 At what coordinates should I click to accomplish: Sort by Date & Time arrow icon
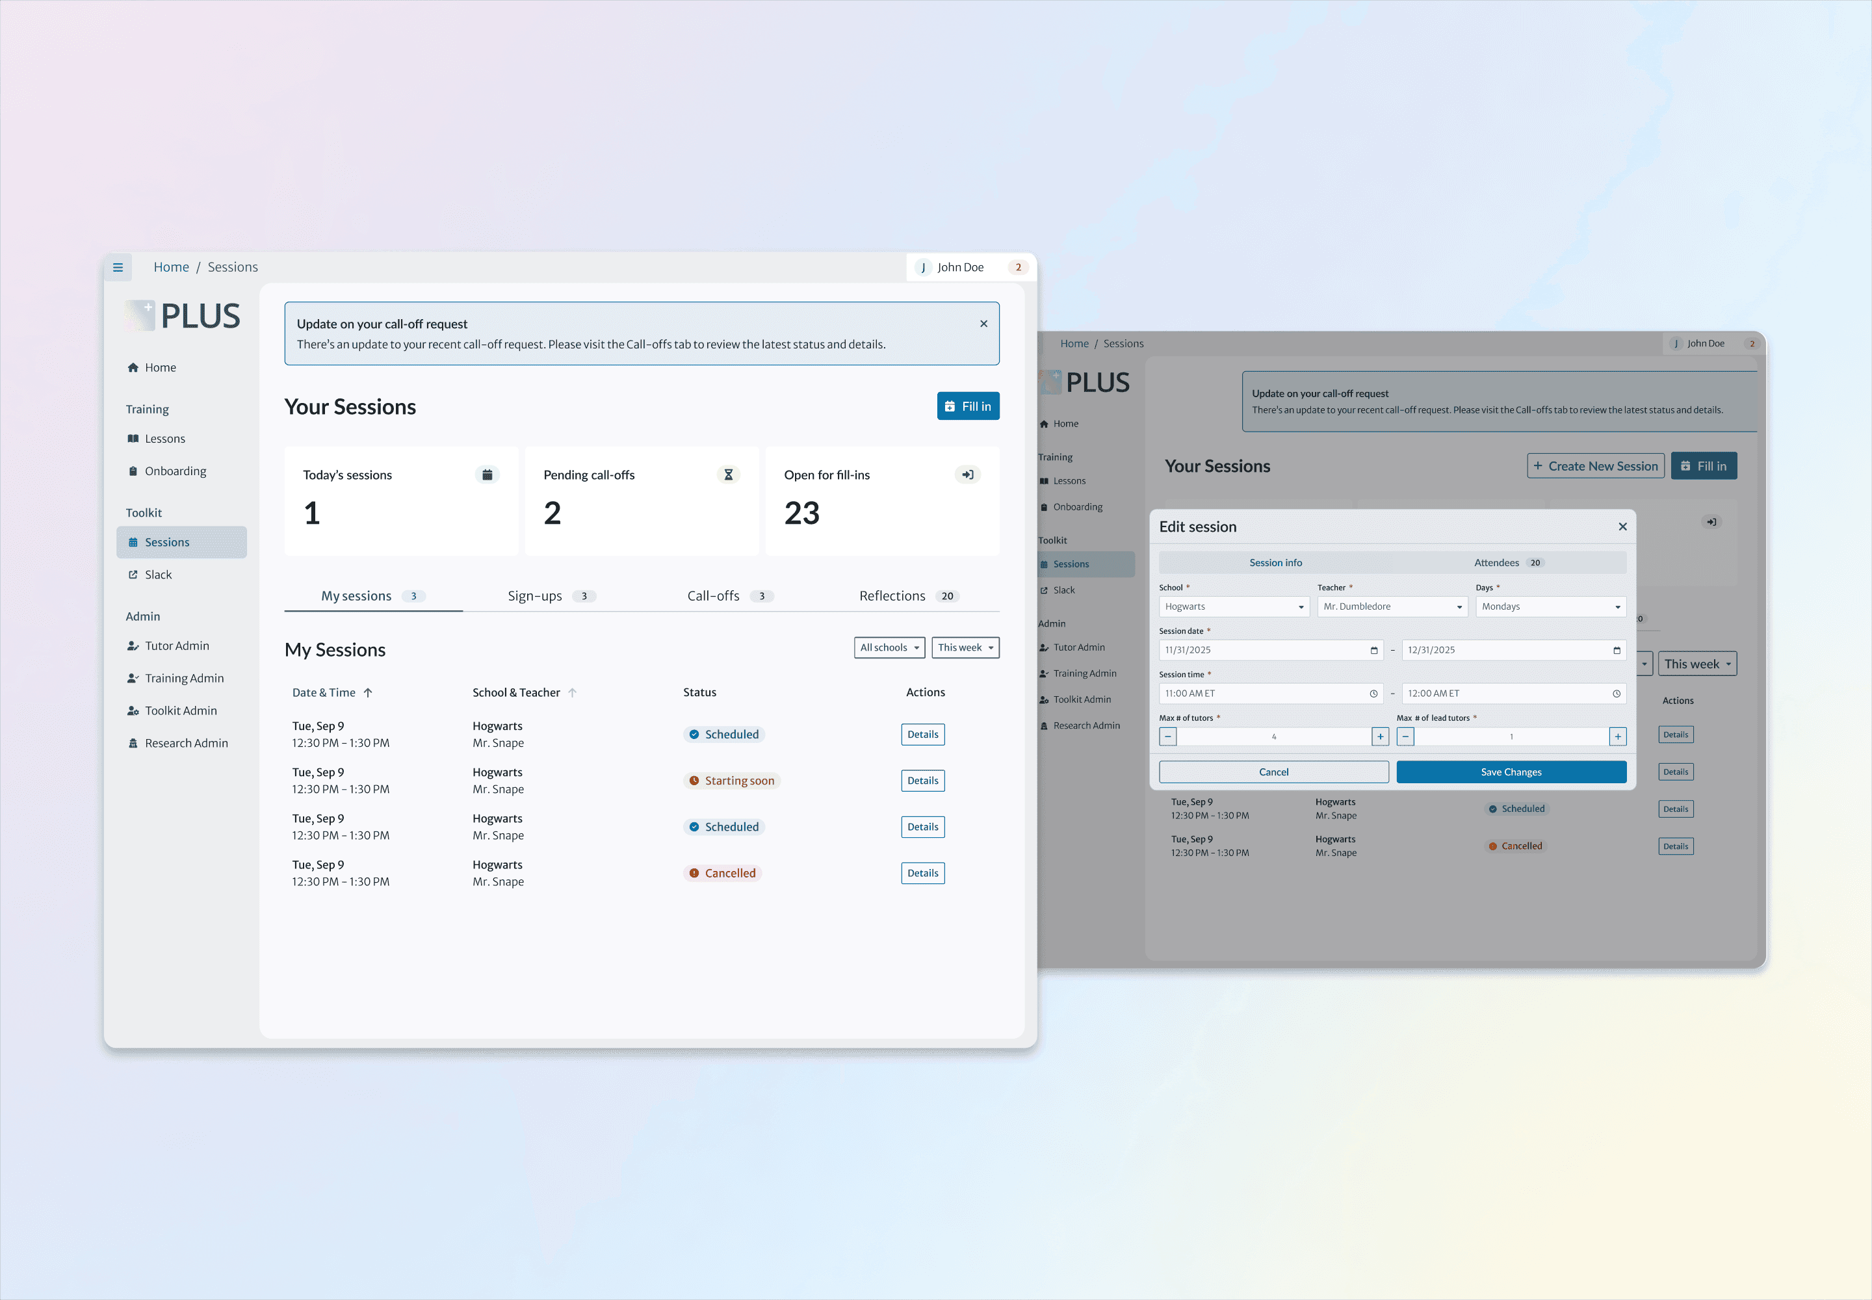click(x=368, y=692)
